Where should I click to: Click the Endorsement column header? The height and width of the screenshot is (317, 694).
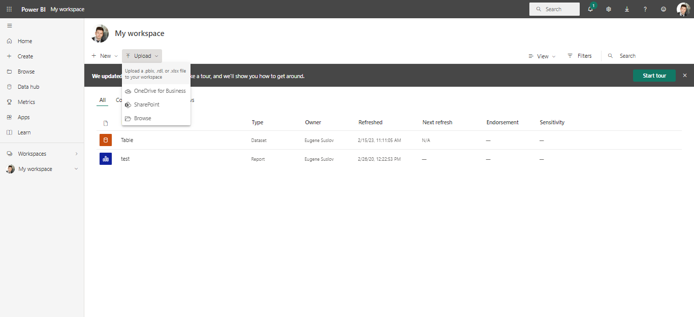(x=502, y=122)
